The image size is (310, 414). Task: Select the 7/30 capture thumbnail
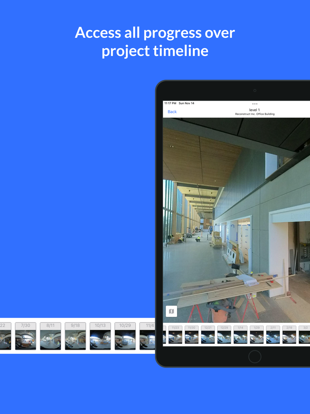tap(25, 336)
